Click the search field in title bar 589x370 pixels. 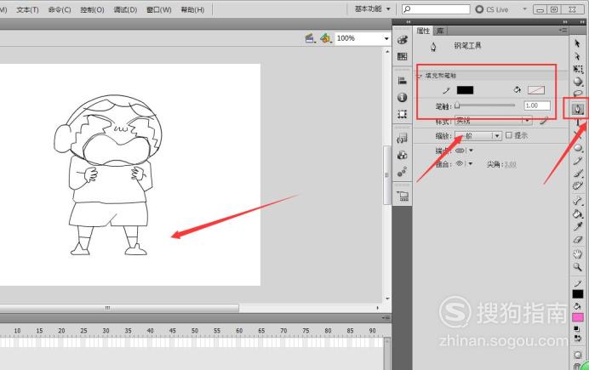436,9
